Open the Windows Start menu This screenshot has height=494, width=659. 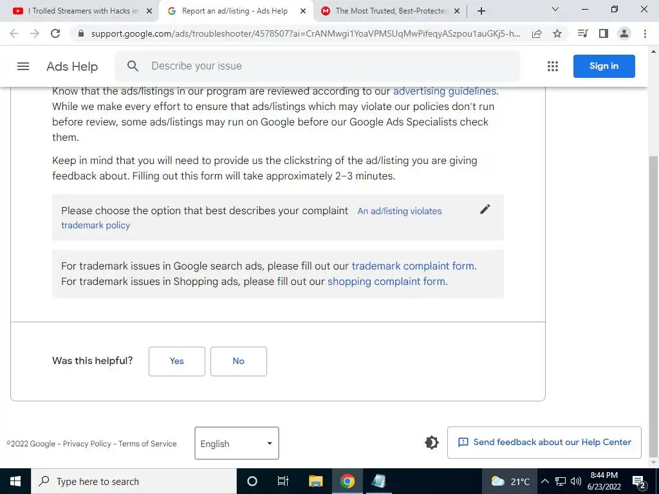(15, 481)
